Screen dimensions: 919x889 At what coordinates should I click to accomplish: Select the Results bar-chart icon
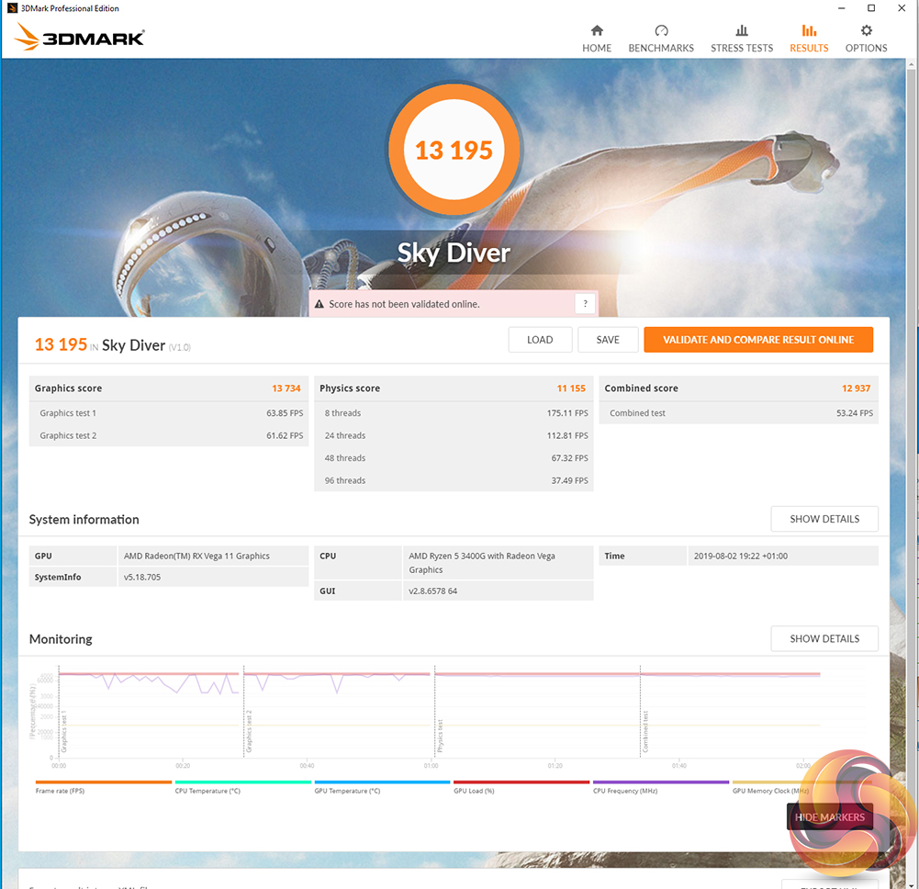tap(809, 31)
